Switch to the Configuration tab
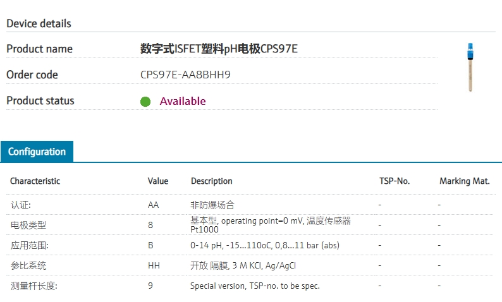 (37, 152)
